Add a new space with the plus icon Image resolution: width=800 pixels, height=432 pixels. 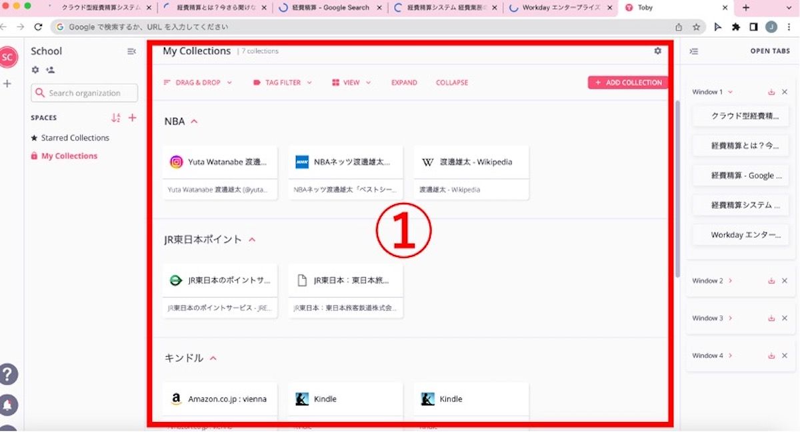tap(132, 118)
